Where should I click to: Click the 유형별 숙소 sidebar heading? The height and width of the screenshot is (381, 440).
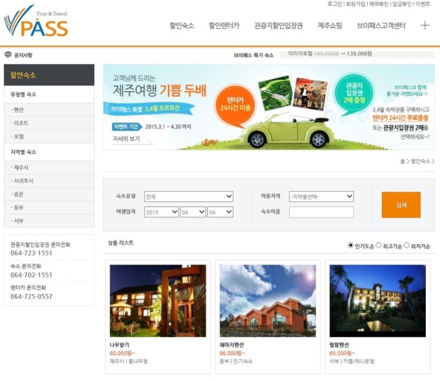[23, 94]
